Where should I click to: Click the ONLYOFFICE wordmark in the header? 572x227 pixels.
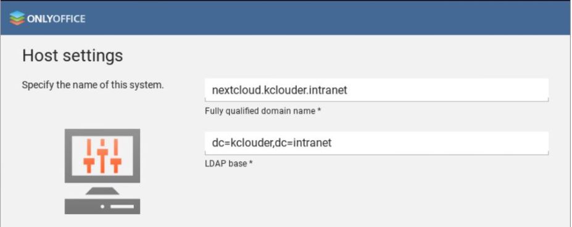pyautogui.click(x=56, y=19)
